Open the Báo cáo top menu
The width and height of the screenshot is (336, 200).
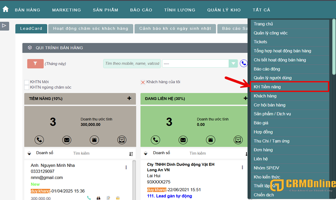coord(141,10)
